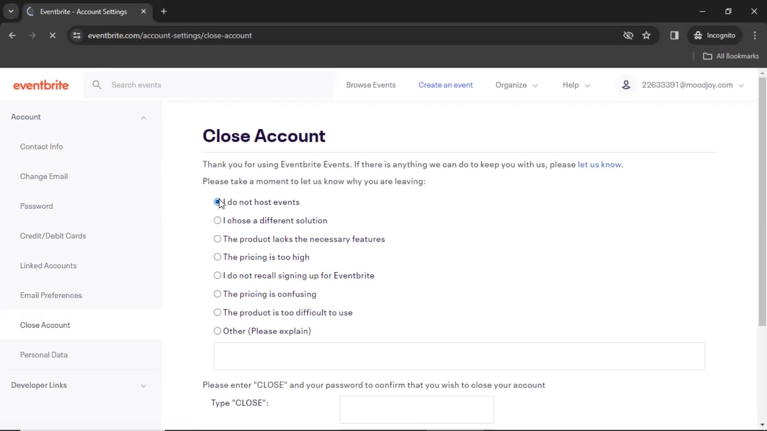
Task: Open Chrome's three-dot menu
Action: [x=755, y=35]
